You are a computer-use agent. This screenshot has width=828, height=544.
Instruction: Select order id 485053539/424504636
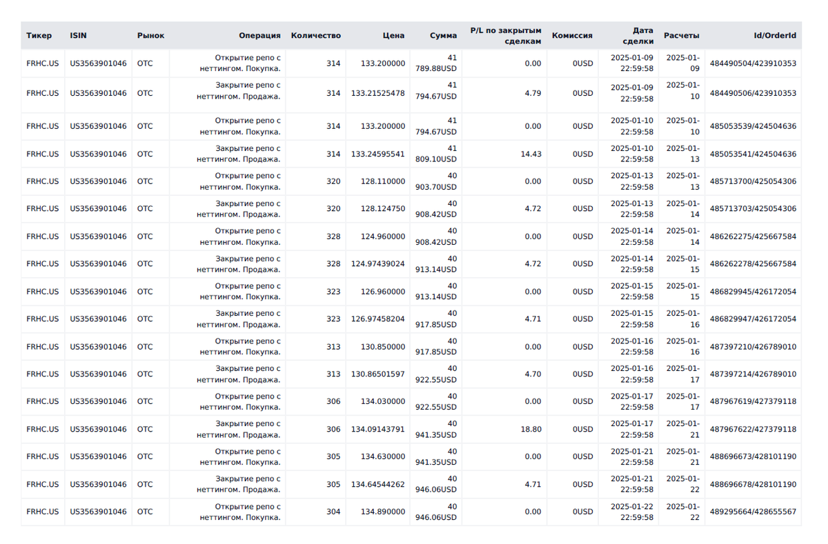tap(753, 126)
